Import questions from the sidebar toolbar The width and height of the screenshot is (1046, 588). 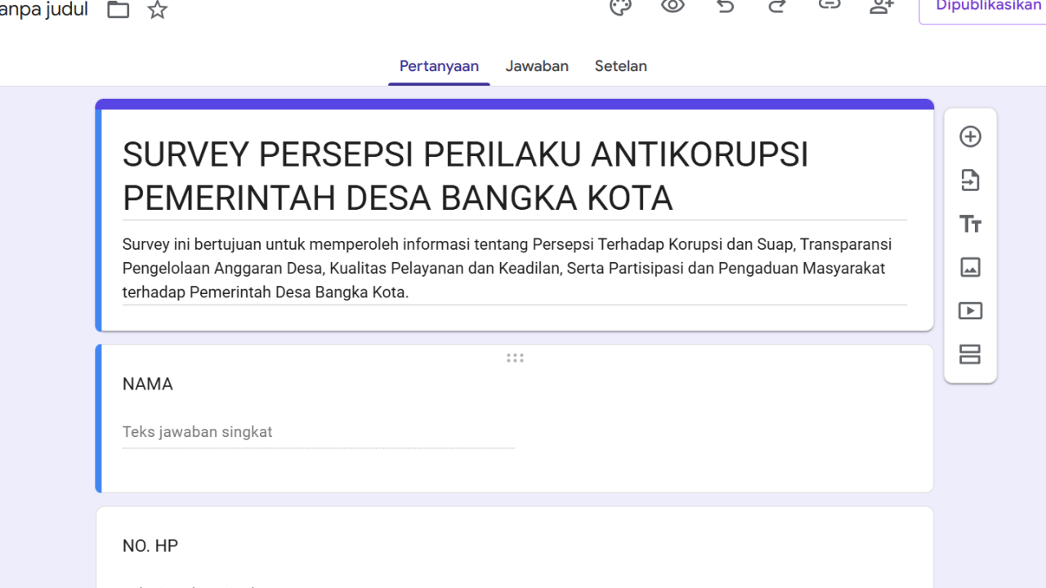[970, 180]
